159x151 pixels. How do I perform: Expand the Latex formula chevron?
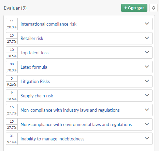tap(147, 67)
